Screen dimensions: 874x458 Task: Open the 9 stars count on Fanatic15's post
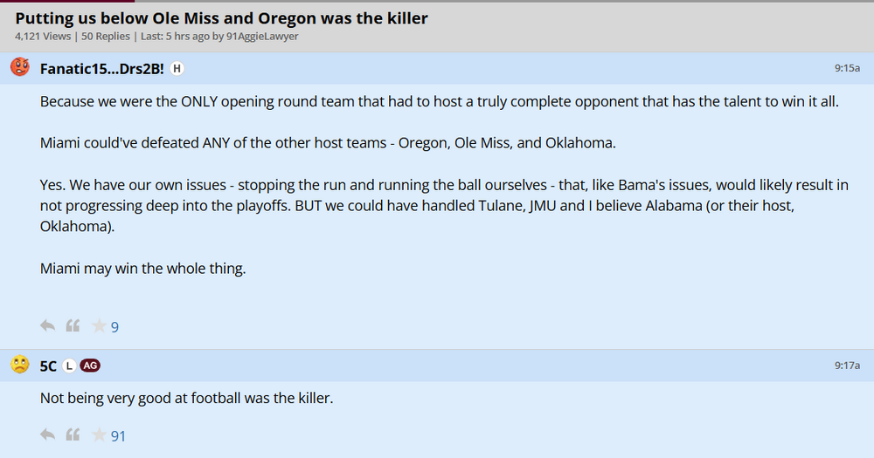pyautogui.click(x=114, y=327)
